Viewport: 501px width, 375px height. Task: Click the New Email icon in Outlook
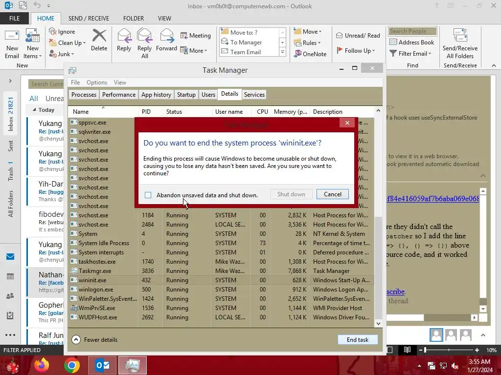(12, 43)
